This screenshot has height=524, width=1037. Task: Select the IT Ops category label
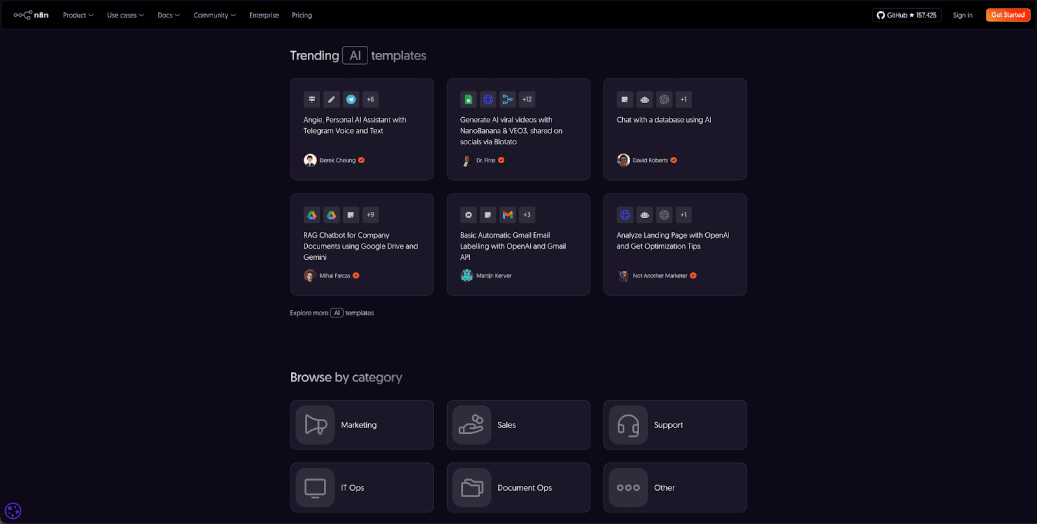(x=353, y=488)
